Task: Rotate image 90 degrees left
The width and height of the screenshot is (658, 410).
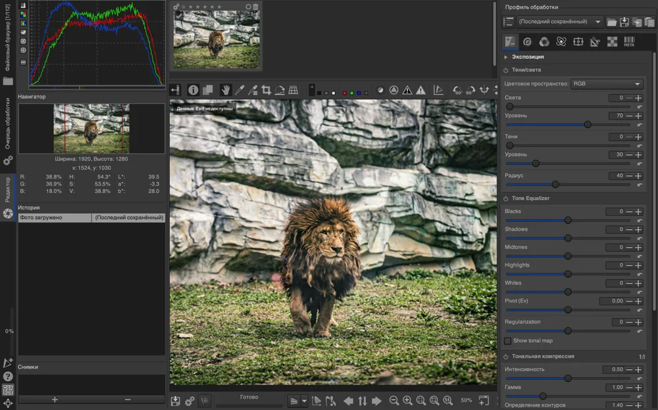Action: pyautogui.click(x=457, y=90)
